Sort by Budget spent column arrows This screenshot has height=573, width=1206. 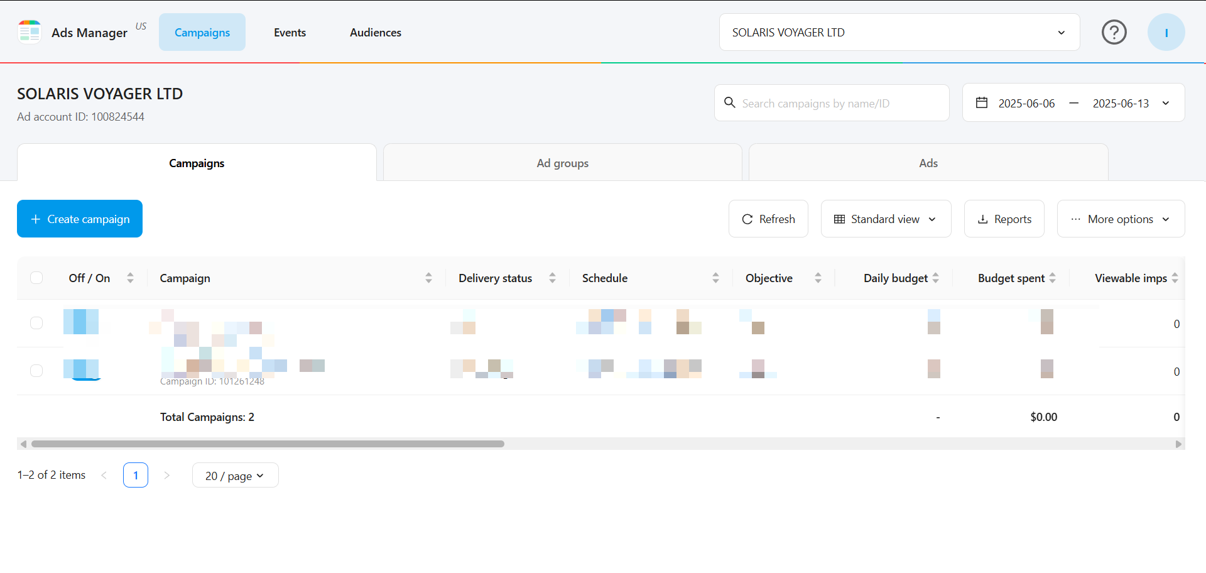point(1052,278)
